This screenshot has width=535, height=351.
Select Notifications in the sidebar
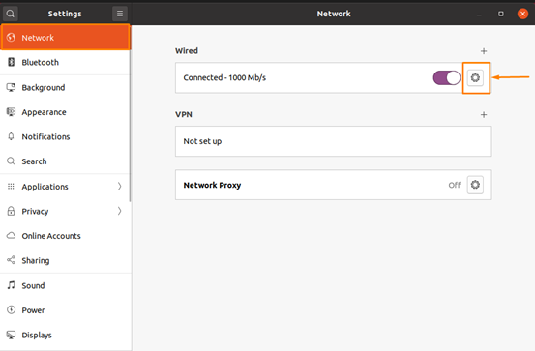click(65, 136)
